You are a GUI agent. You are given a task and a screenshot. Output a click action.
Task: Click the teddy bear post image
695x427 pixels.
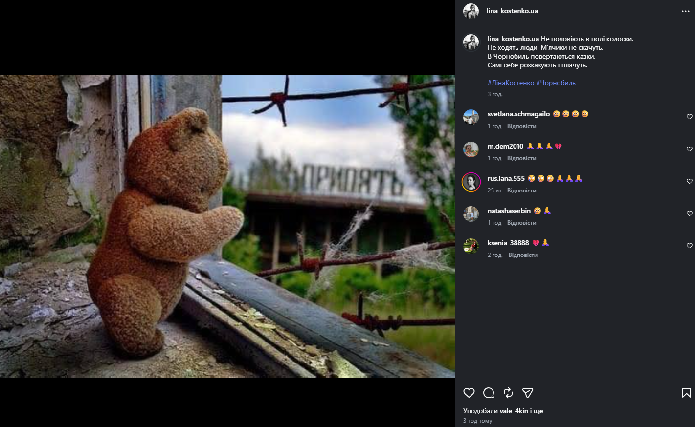coord(227,226)
